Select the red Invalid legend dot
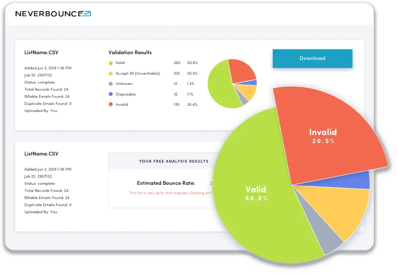 (x=111, y=104)
